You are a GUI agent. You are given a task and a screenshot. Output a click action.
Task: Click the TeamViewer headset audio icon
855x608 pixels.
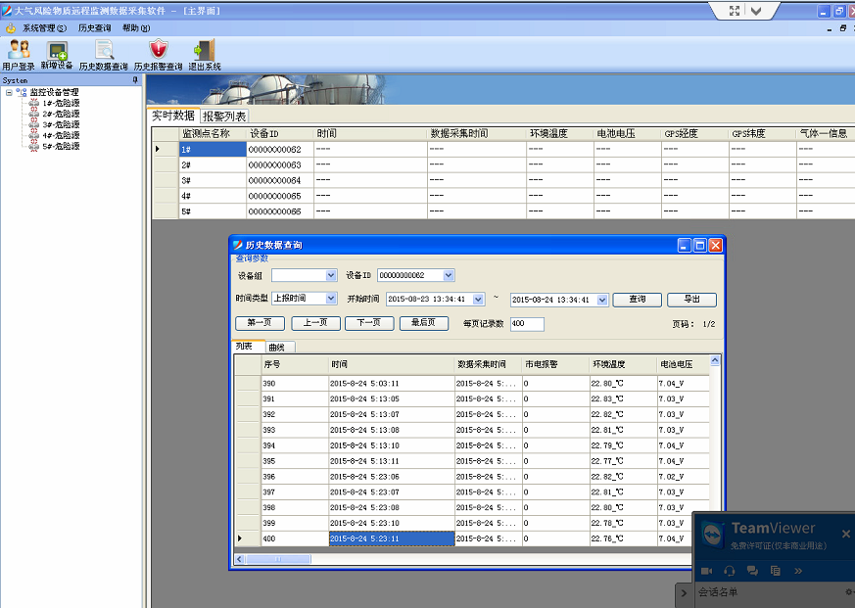click(729, 571)
